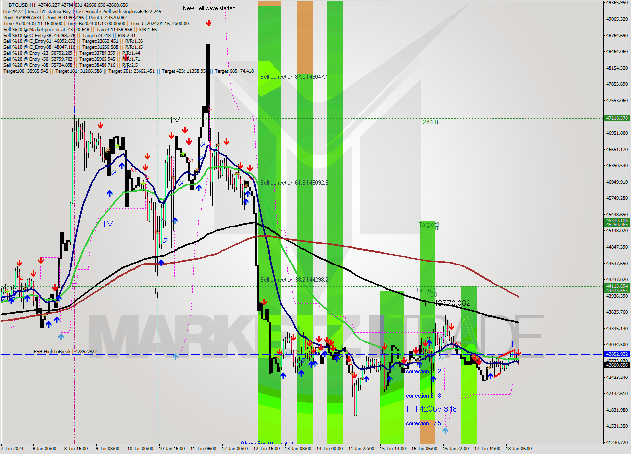Click the green 47218.370 price tag

coord(617,118)
